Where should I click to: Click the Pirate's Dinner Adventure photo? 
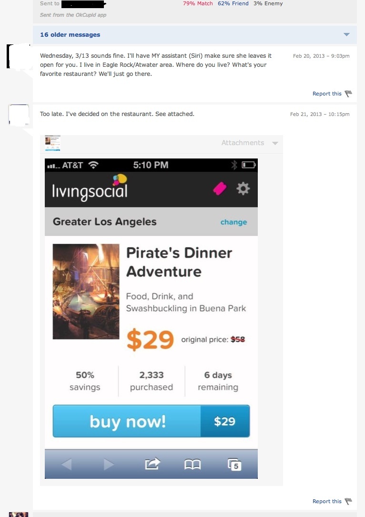pos(86,291)
